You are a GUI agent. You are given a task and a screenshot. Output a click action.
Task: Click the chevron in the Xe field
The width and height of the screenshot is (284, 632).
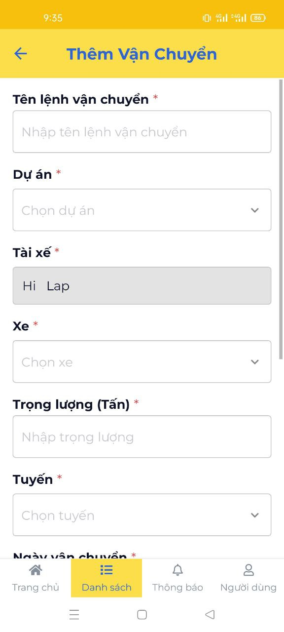pyautogui.click(x=255, y=362)
